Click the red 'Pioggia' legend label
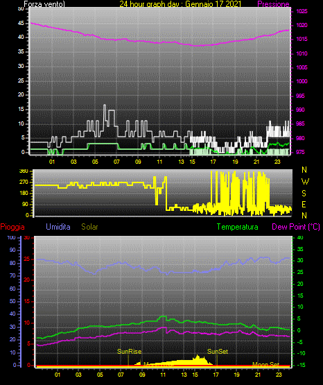This screenshot has width=323, height=385. tap(12, 227)
